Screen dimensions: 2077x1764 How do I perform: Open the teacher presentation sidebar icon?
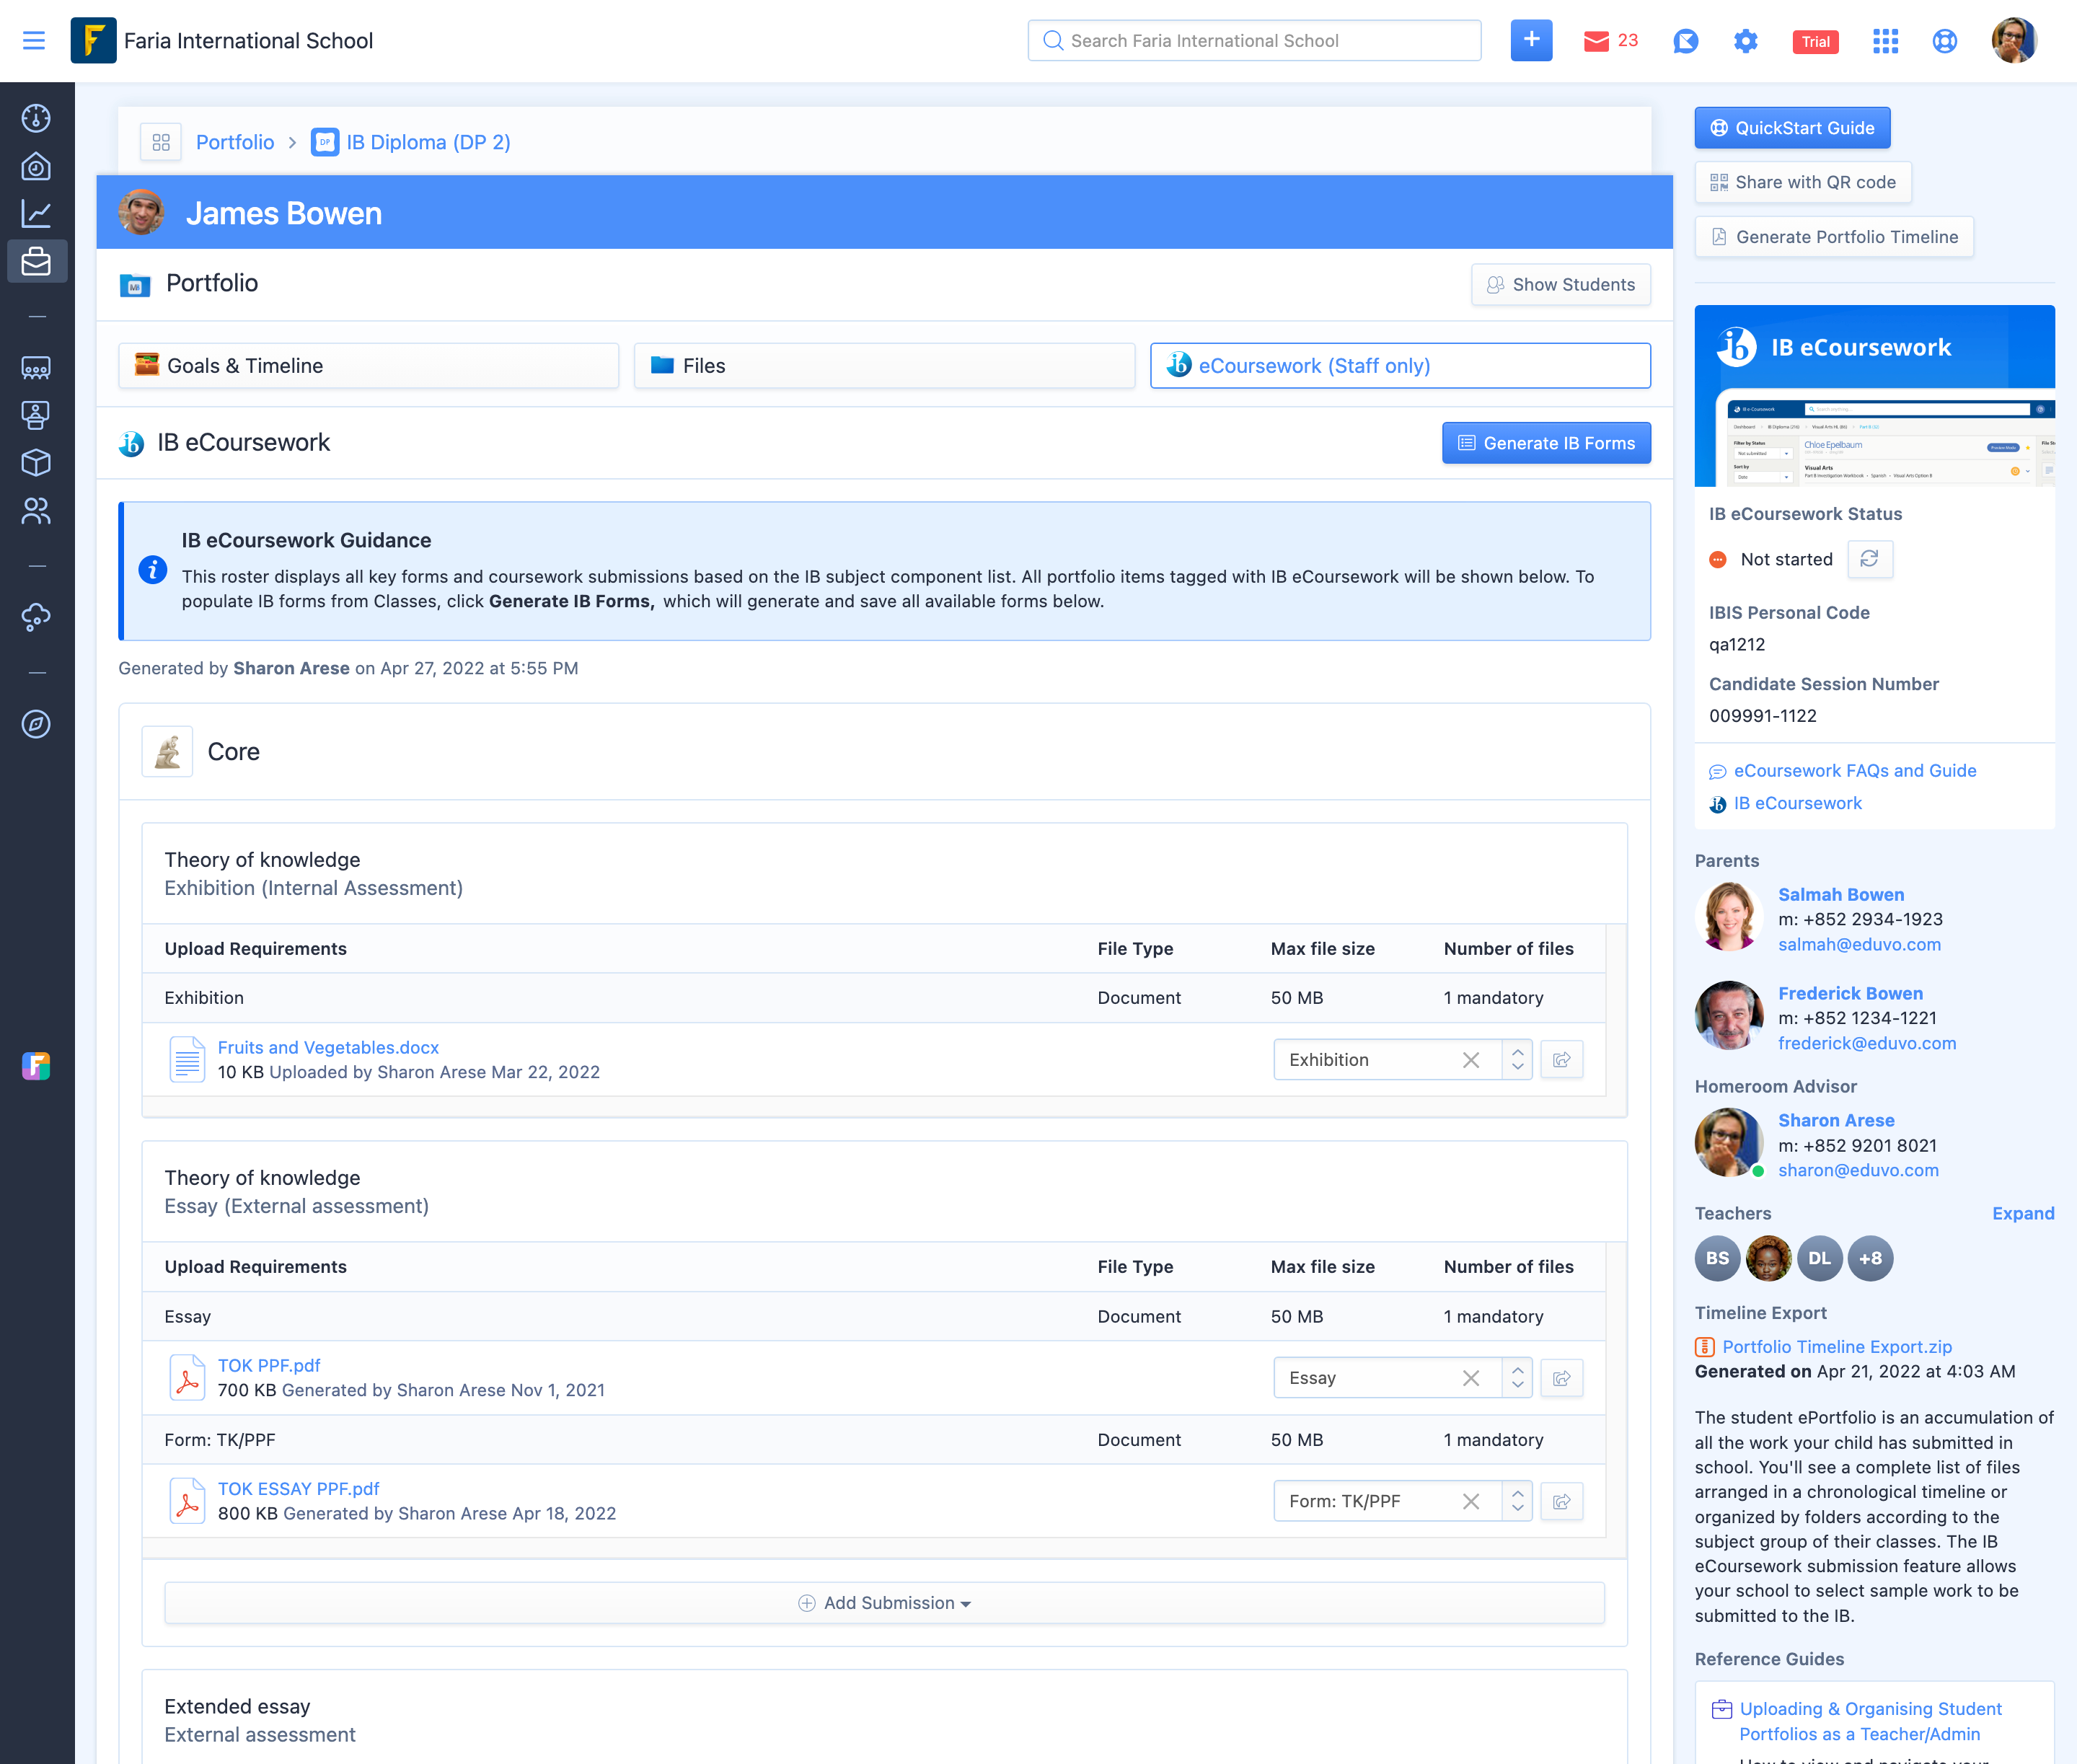pyautogui.click(x=36, y=415)
